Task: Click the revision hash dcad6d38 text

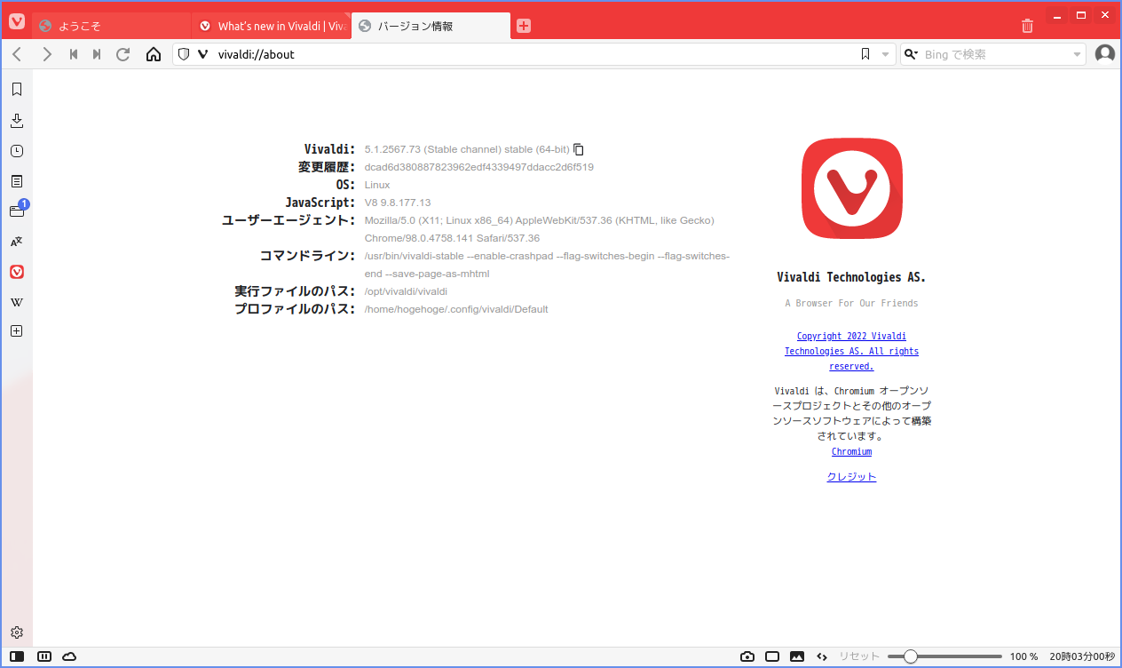Action: click(x=479, y=167)
